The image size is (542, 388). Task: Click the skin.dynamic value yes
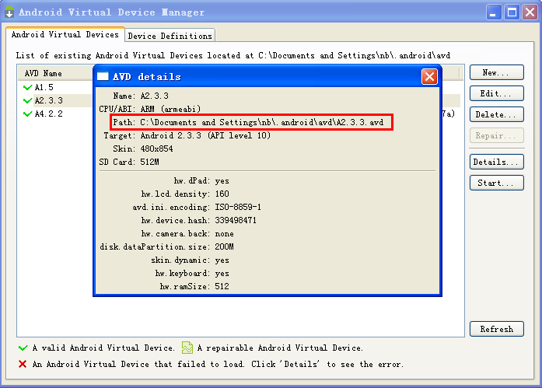tap(222, 260)
